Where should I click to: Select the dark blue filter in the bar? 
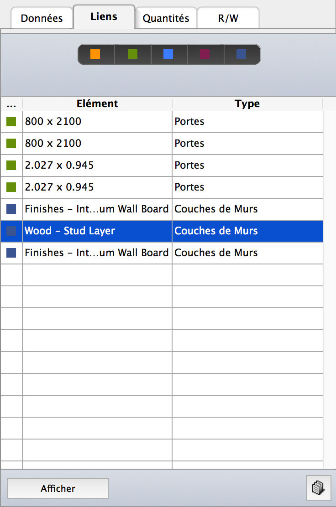point(242,54)
